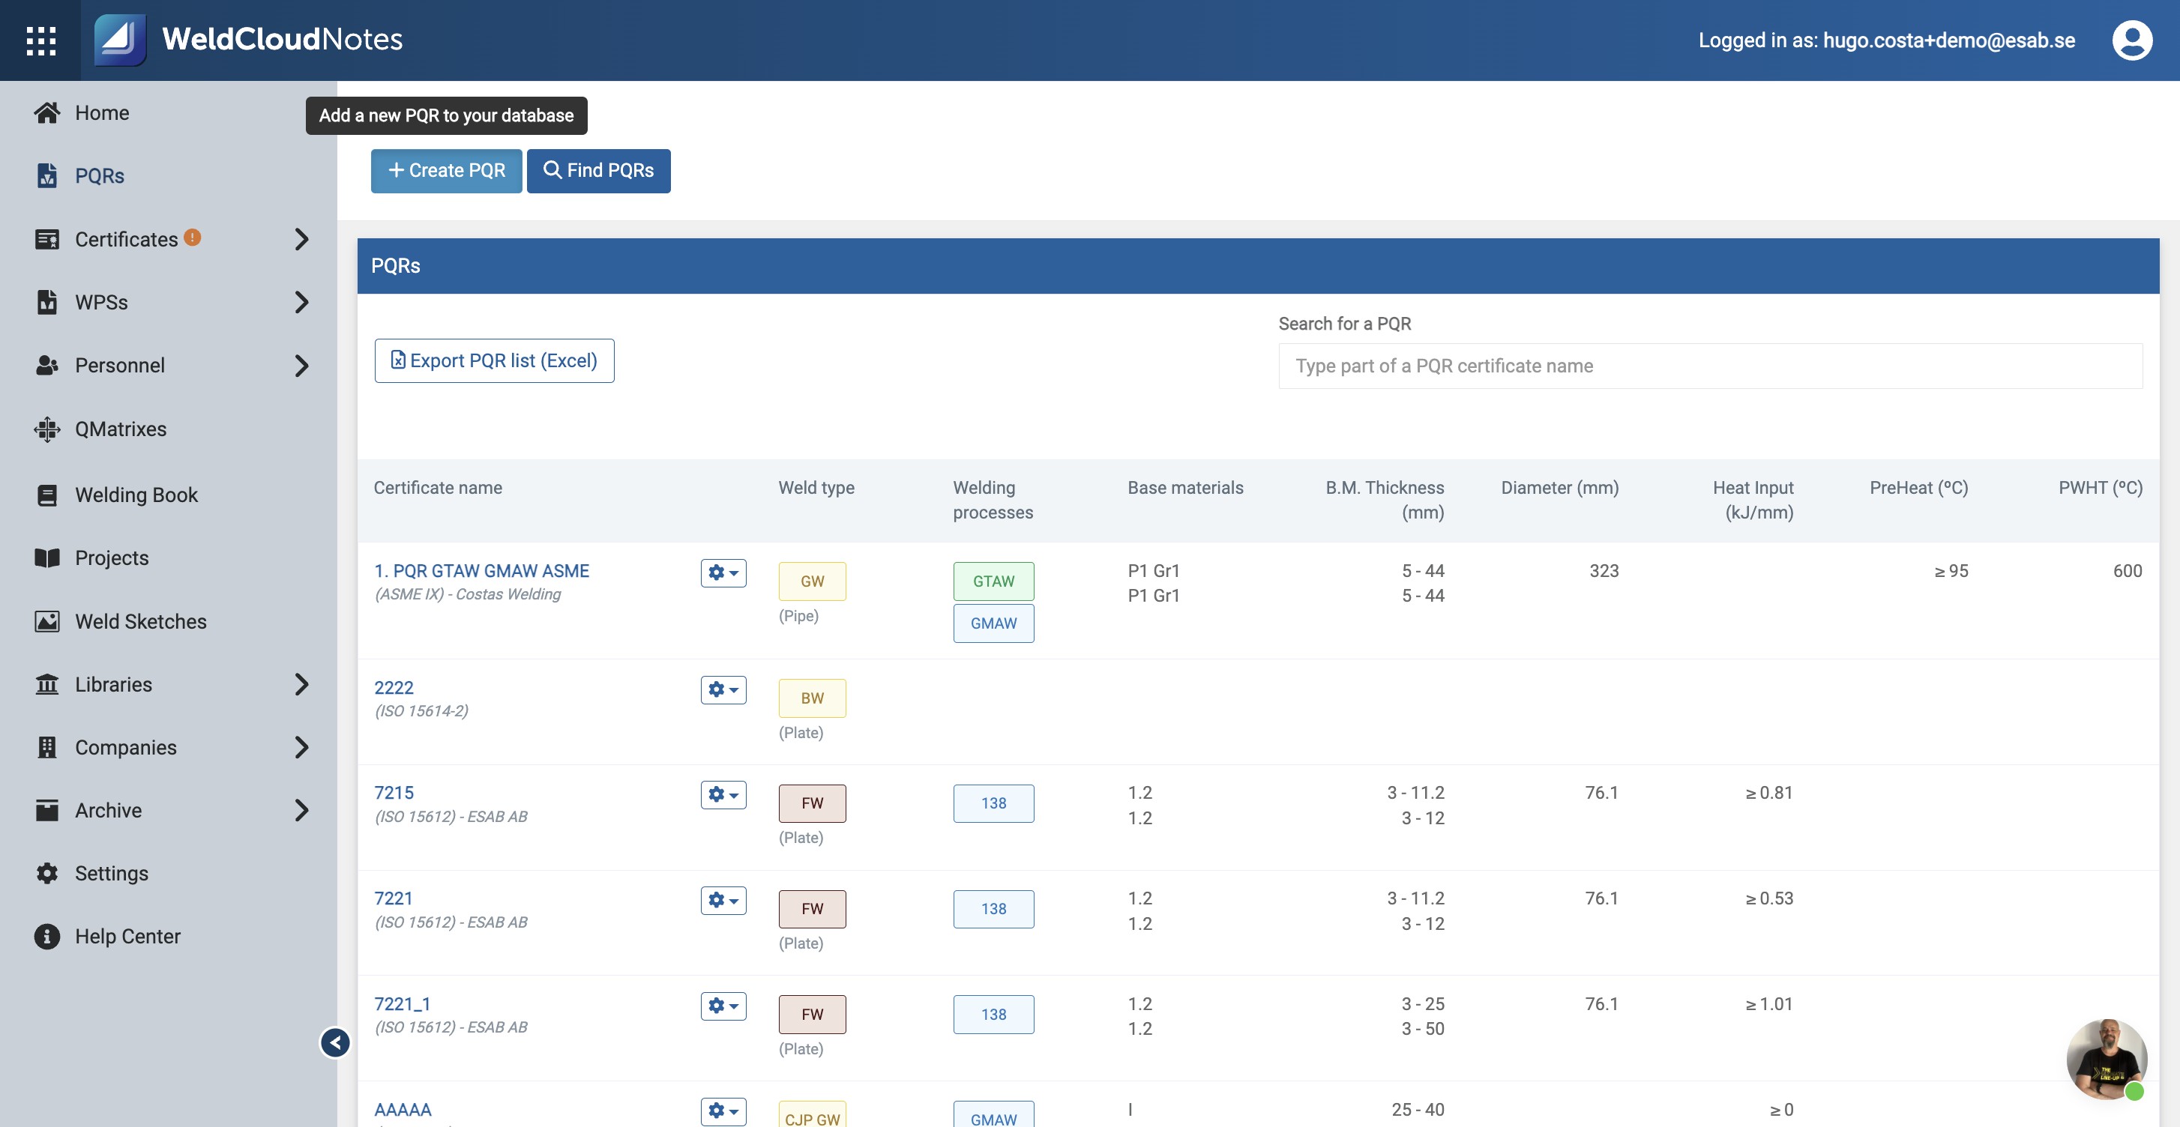Export PQR list to Excel
2180x1127 pixels.
(x=494, y=361)
